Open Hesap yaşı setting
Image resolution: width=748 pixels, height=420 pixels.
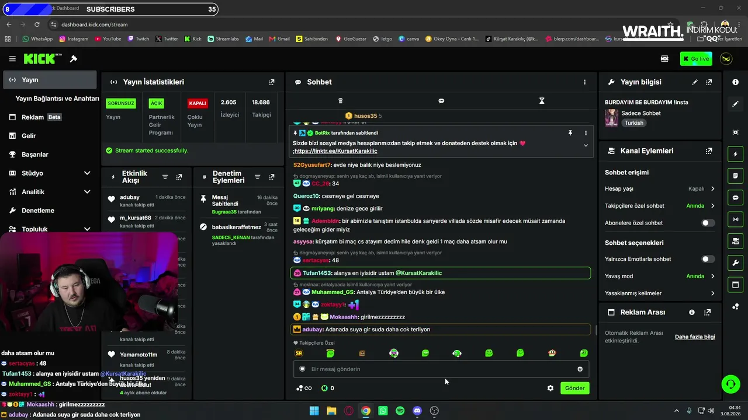tap(660, 189)
